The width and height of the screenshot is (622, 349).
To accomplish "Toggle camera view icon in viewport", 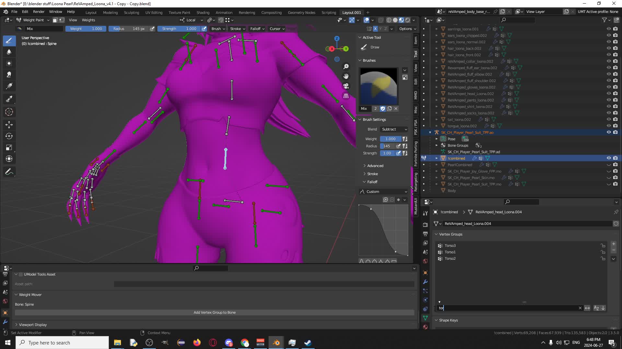I will [346, 86].
